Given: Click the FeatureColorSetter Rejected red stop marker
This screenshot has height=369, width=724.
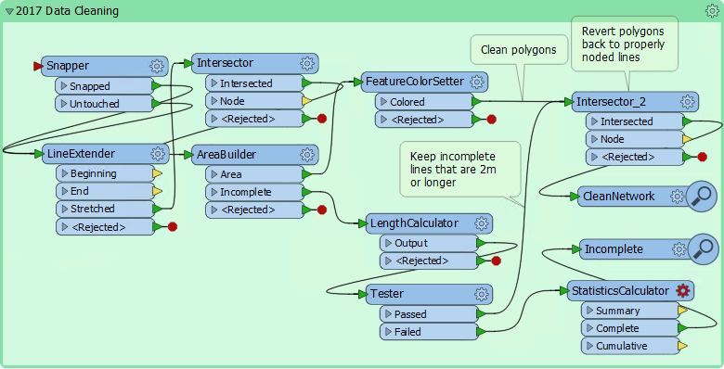Looking at the screenshot, I should pos(492,120).
